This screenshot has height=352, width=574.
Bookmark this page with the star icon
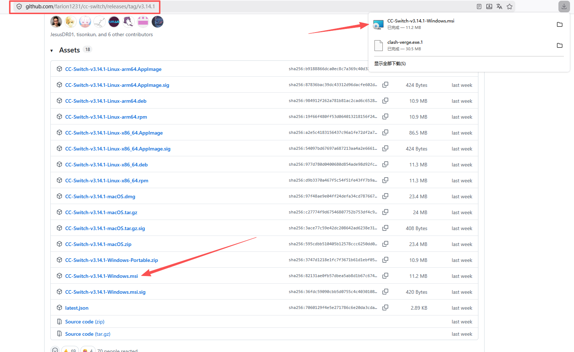pos(510,7)
